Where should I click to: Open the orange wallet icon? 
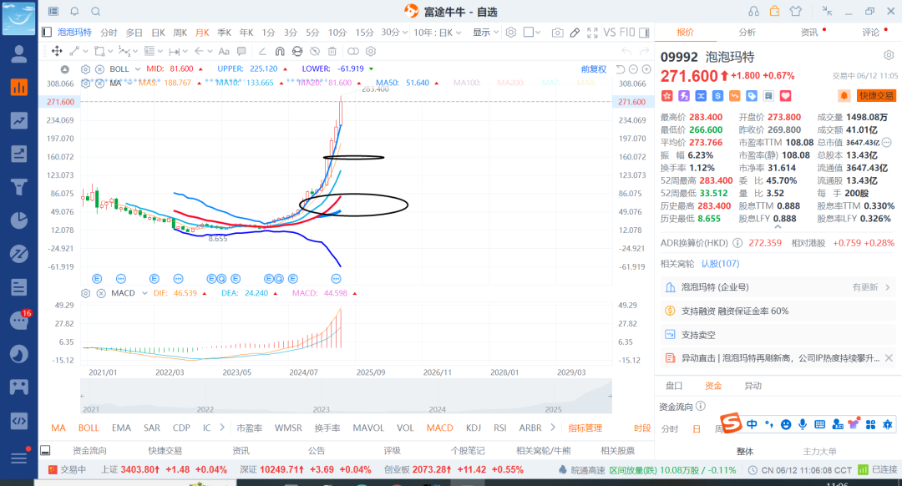[775, 10]
